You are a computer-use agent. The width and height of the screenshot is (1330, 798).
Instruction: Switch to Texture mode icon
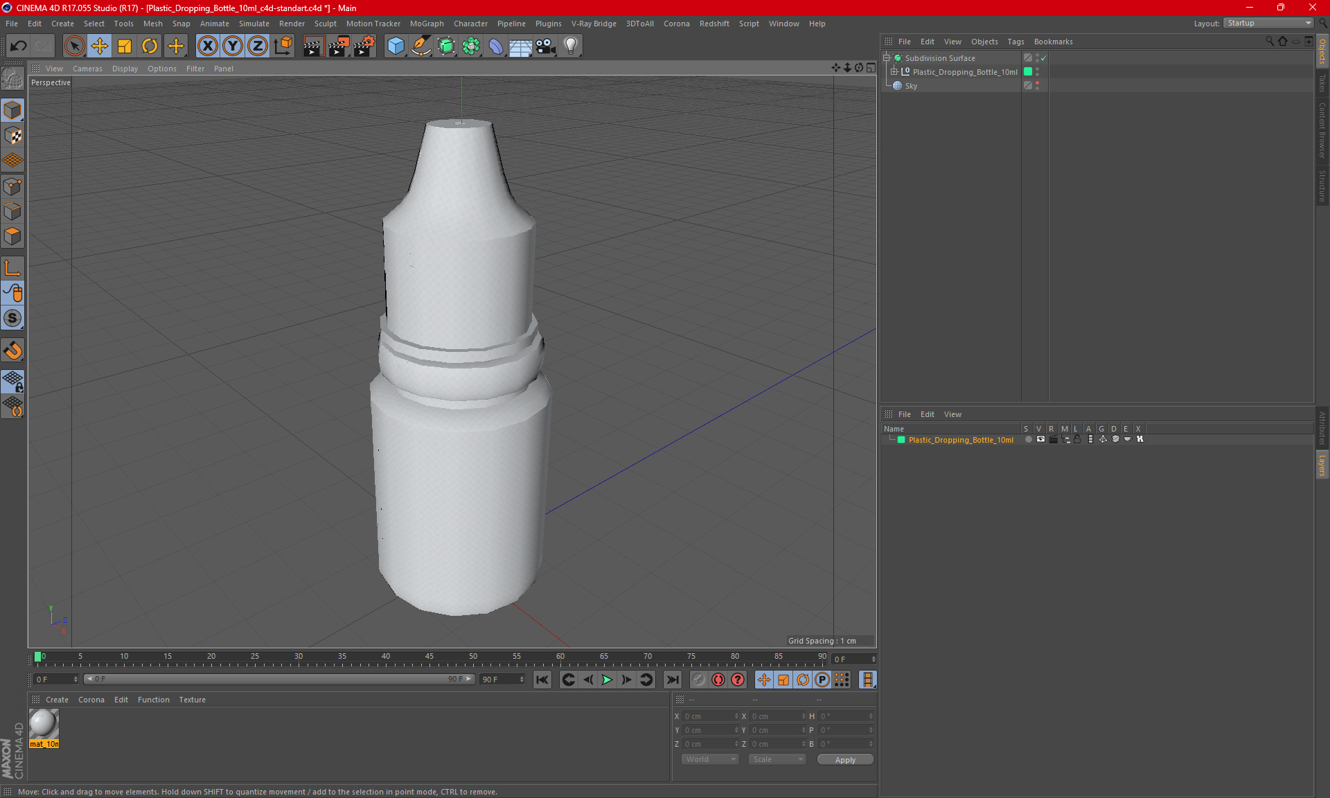(x=12, y=136)
